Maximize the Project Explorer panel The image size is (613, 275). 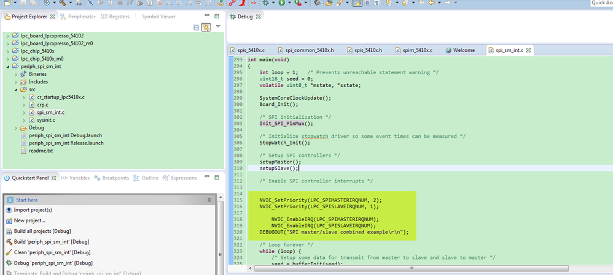point(217,17)
